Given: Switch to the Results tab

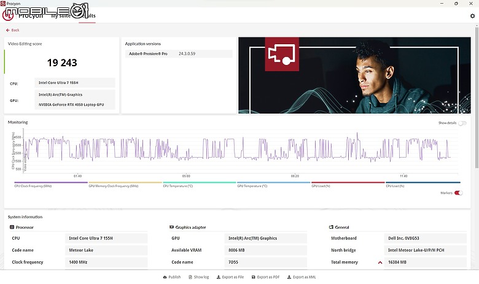Looking at the screenshot, I should tap(87, 16).
